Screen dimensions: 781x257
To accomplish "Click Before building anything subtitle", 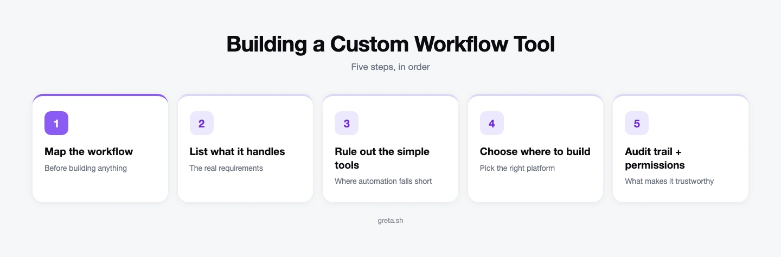I will pyautogui.click(x=86, y=168).
